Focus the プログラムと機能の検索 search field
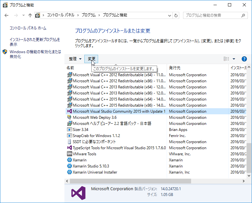Image resolution: width=252 pixels, height=203 pixels. point(215,15)
